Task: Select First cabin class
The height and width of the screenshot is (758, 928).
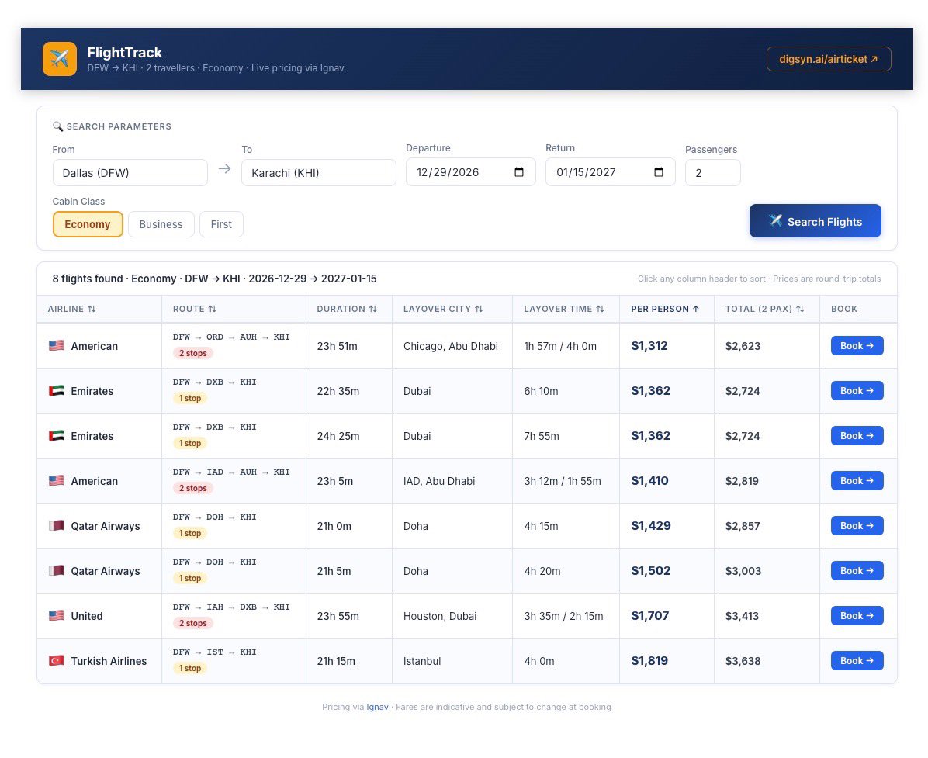Action: pyautogui.click(x=221, y=224)
